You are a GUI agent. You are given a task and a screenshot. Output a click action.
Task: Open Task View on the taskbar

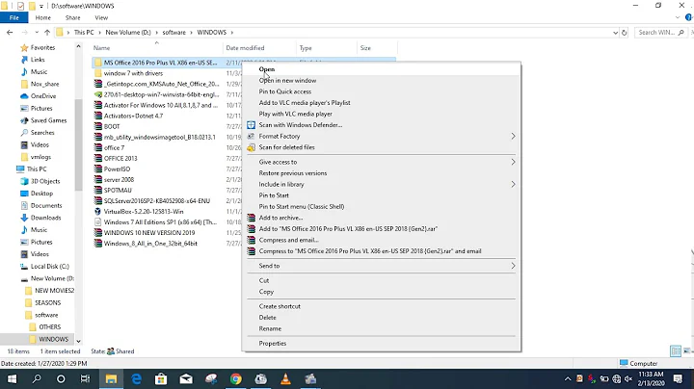[85, 378]
